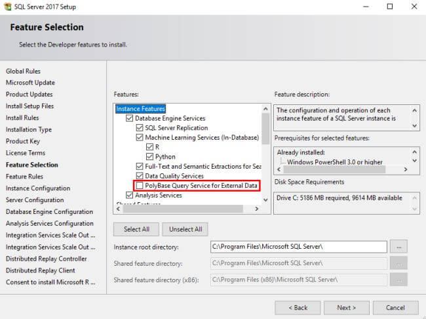Select Server Configuration step
Screen dimensions: 426x319
35,200
